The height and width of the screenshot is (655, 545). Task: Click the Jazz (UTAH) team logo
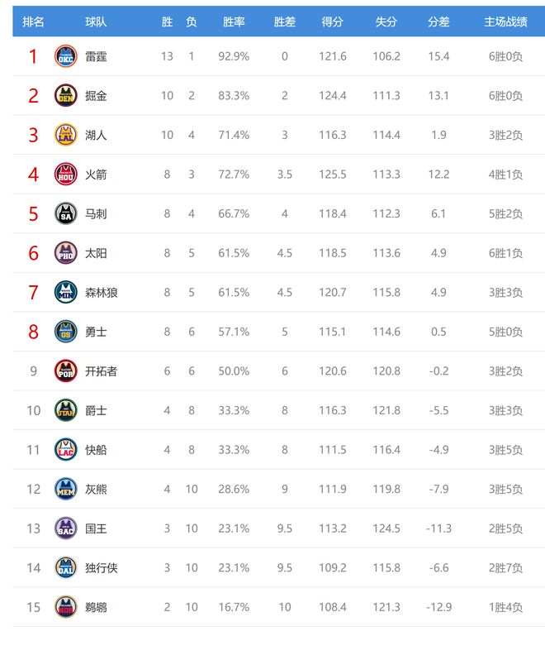click(66, 410)
